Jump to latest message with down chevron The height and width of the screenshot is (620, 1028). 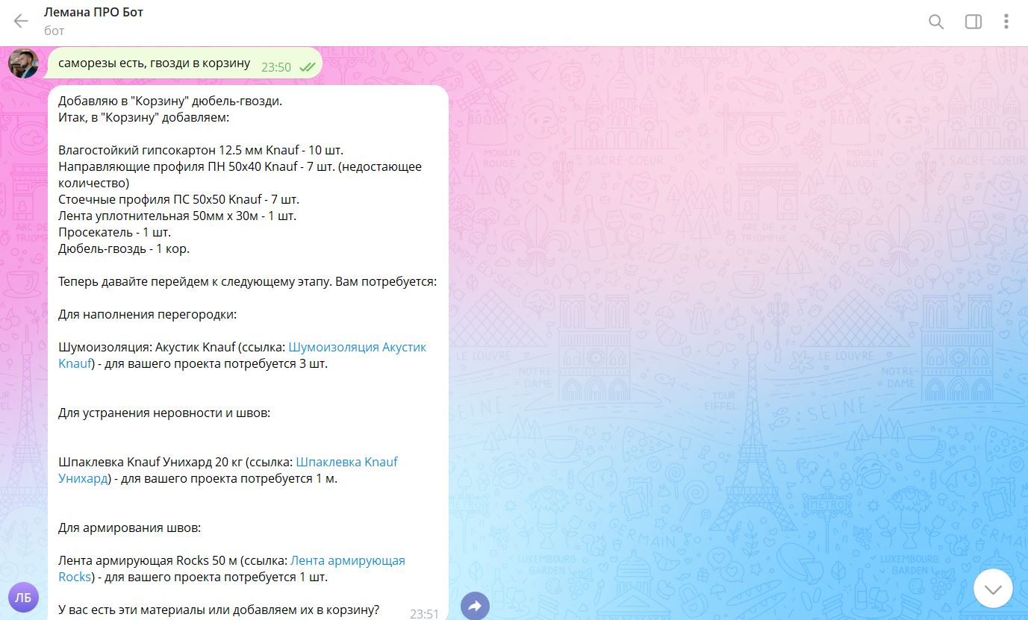click(x=993, y=589)
